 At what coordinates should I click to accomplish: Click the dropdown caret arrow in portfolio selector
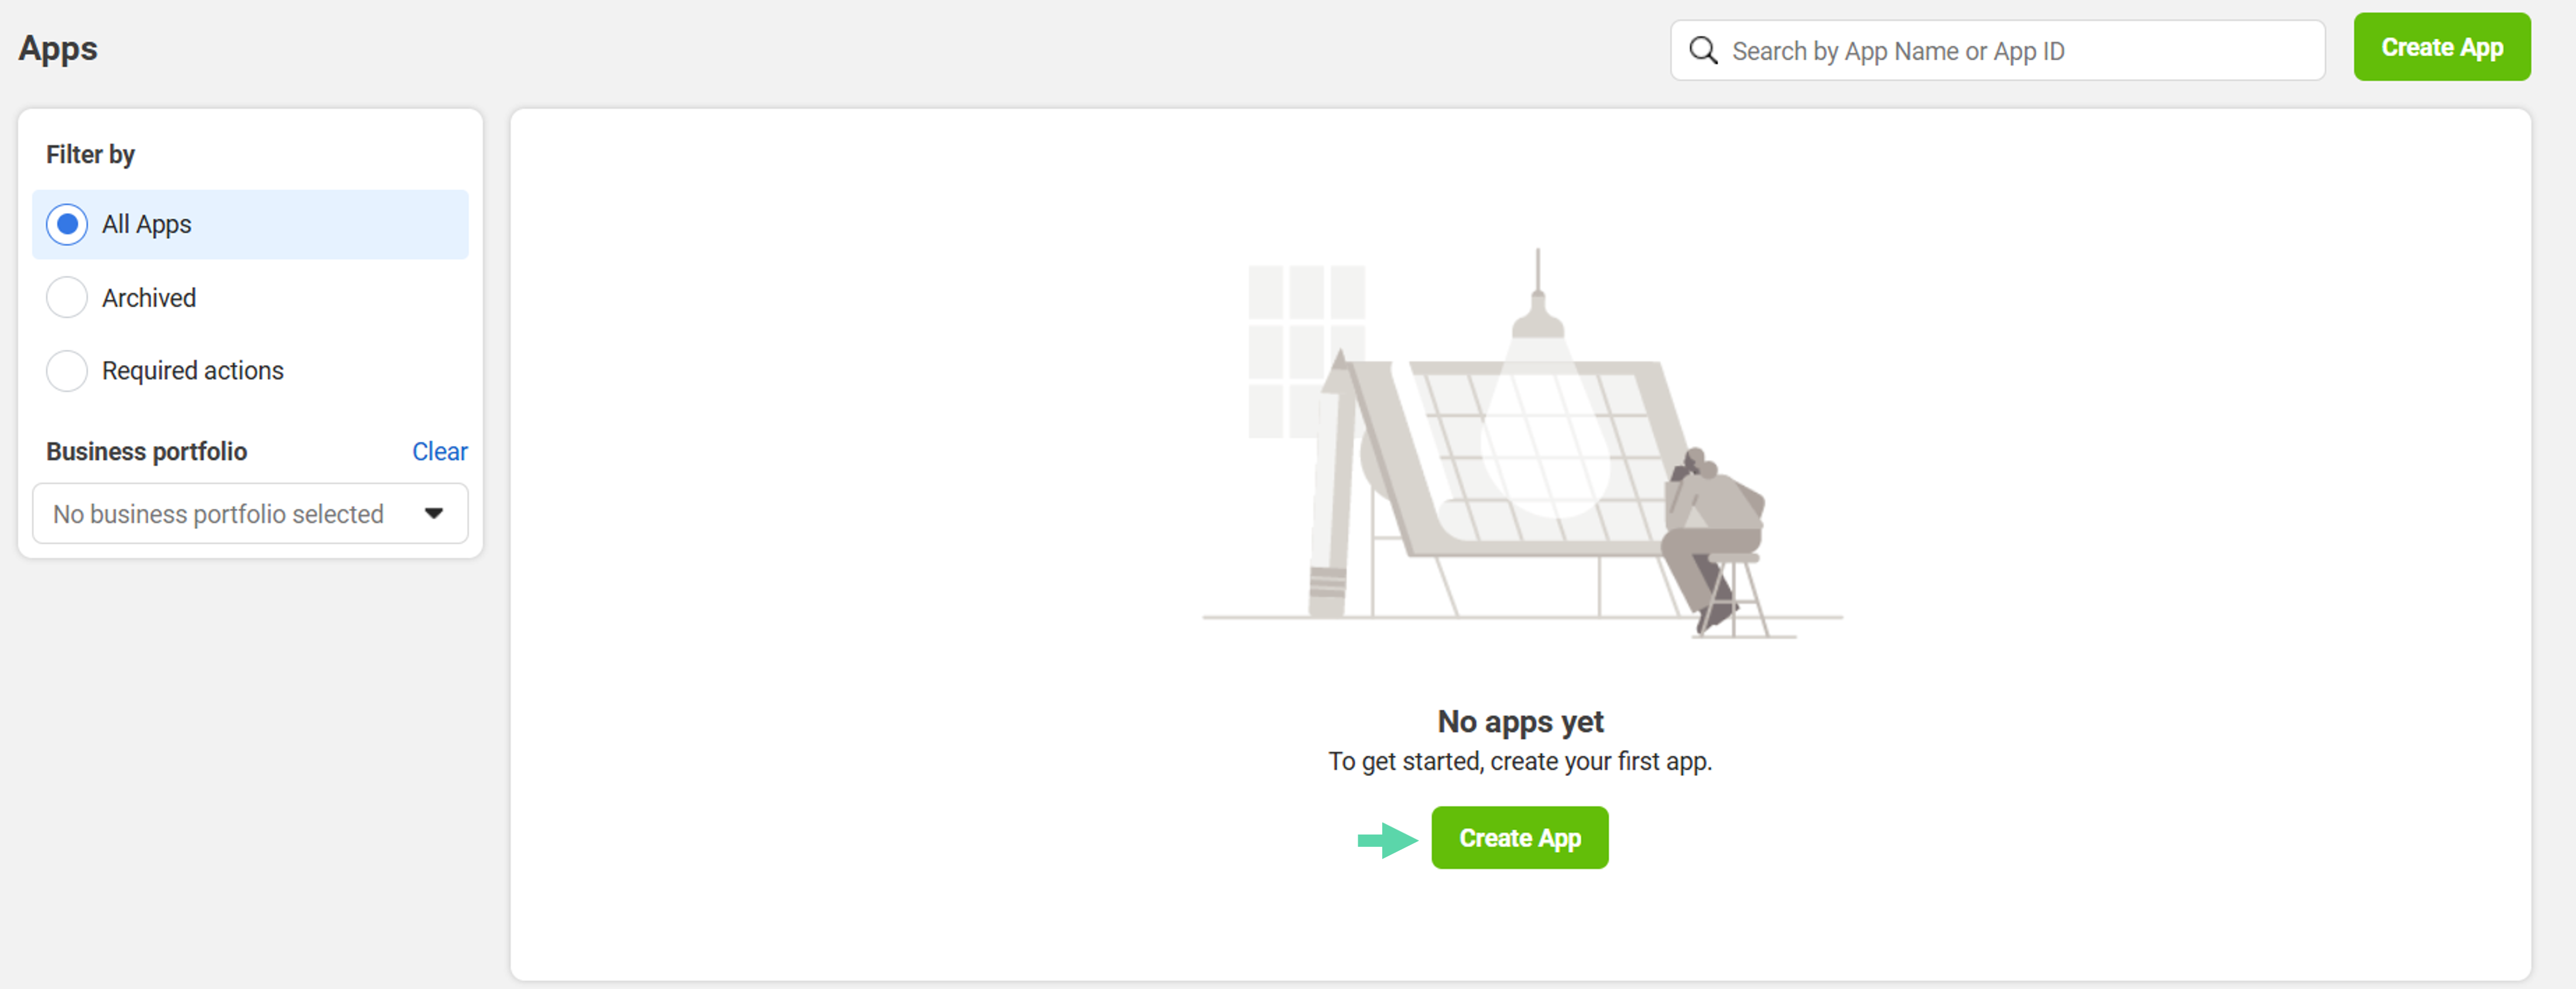pyautogui.click(x=434, y=514)
